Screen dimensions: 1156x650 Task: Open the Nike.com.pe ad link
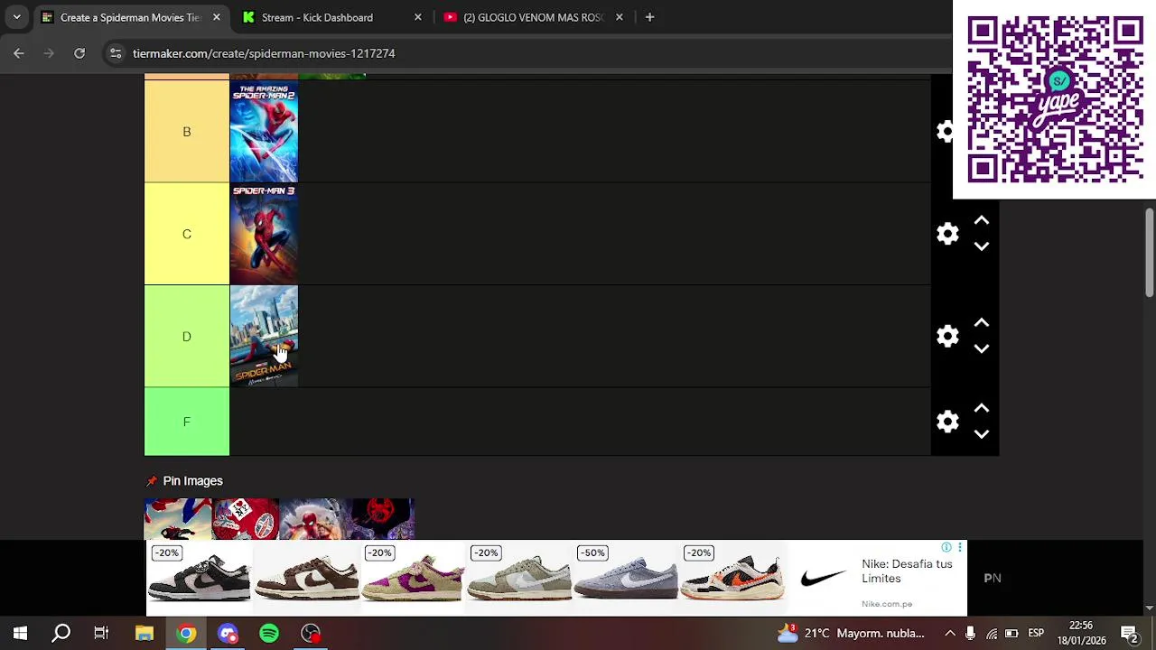tap(887, 604)
